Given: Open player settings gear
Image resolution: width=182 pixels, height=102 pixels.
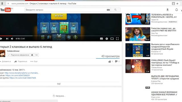Looking at the screenshot, I should click(107, 39).
